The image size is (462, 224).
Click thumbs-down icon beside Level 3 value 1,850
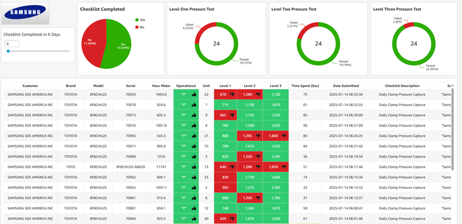[x=284, y=167]
